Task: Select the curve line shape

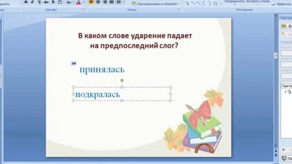Action: coord(193,3)
